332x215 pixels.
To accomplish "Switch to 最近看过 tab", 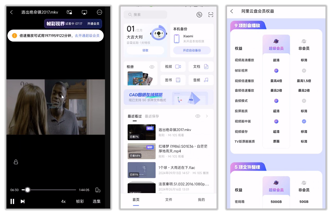I will (x=135, y=116).
